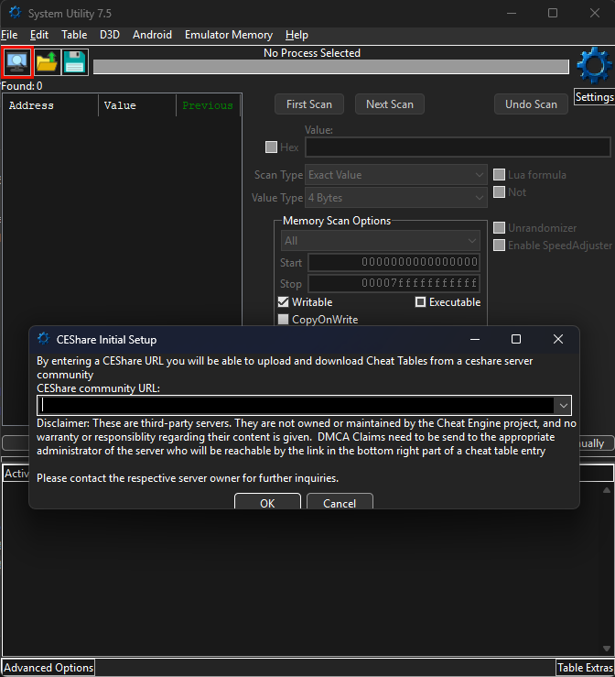This screenshot has width=615, height=677.
Task: Click the scan progress bar
Action: coord(331,67)
